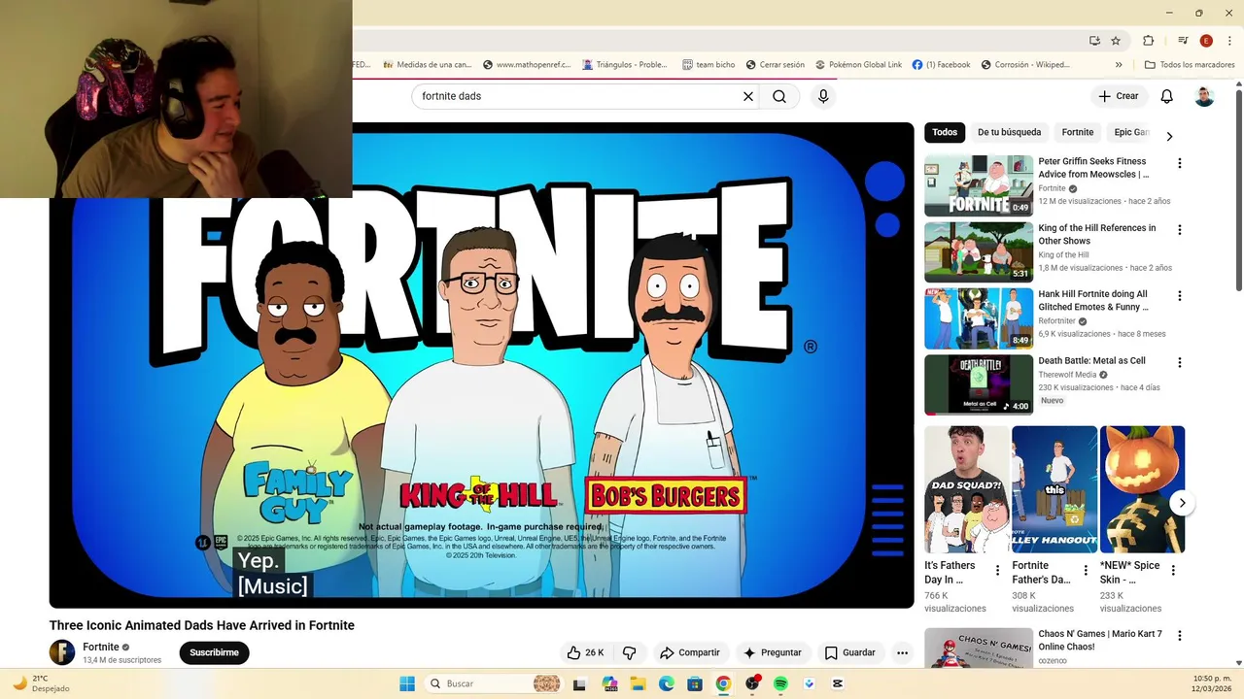1244x699 pixels.
Task: Open the NEW Spice Skin short thumbnail
Action: coord(1142,489)
